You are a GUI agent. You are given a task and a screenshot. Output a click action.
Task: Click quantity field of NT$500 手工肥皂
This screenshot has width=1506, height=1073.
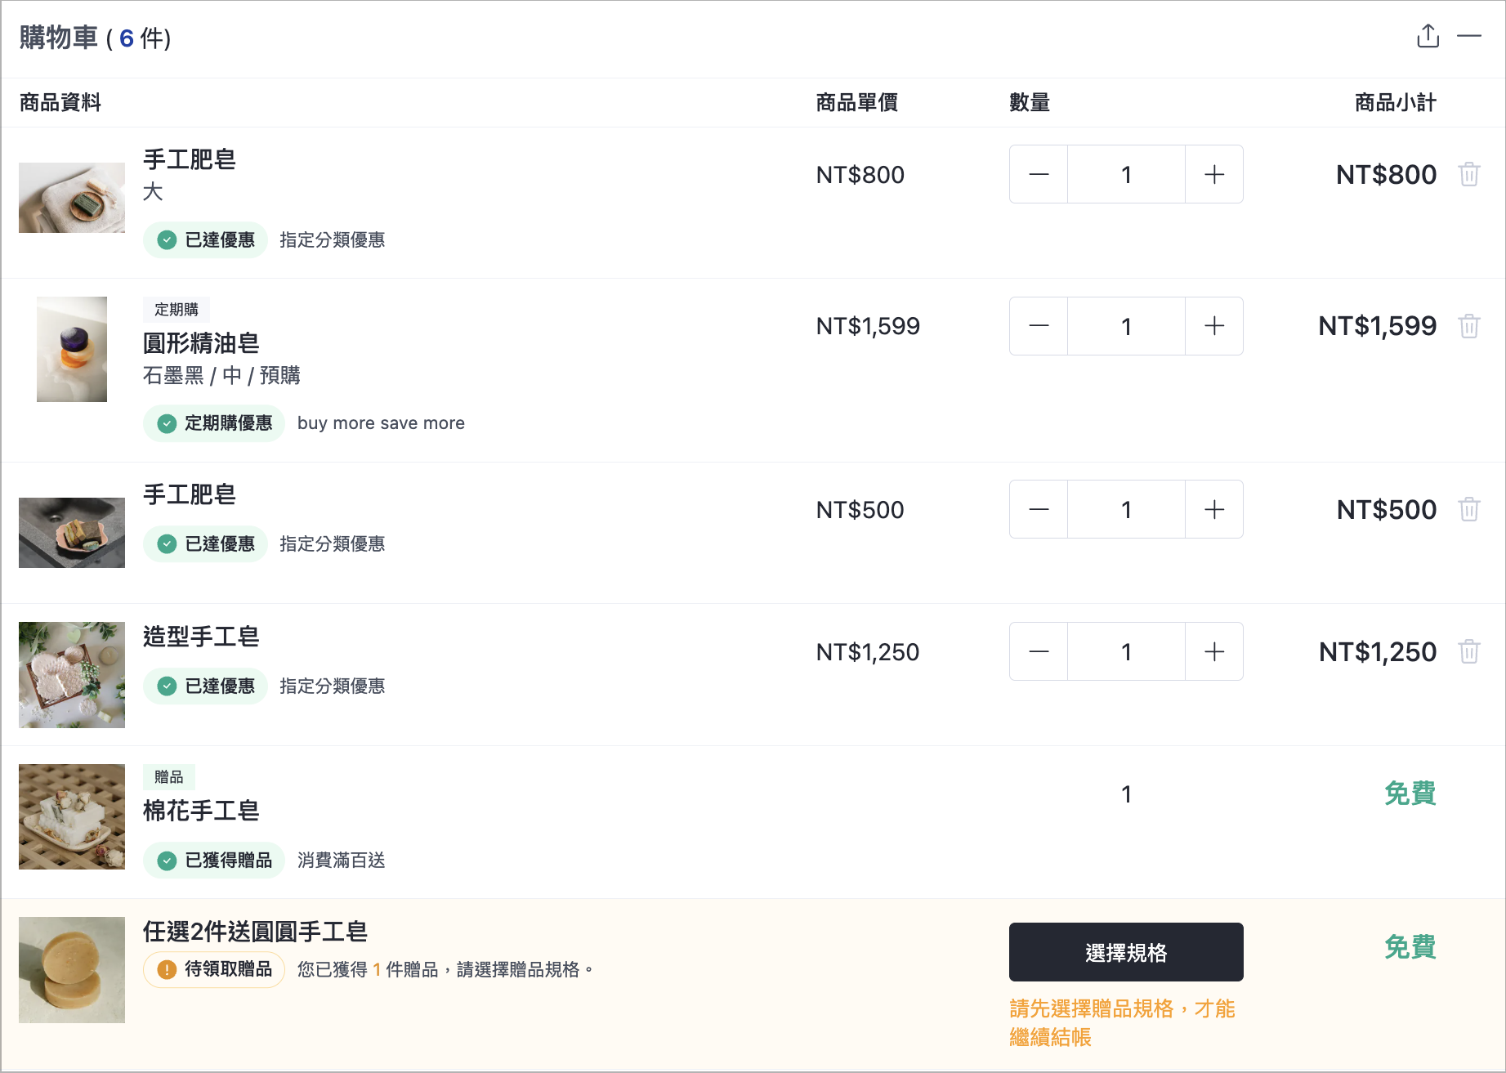point(1126,509)
